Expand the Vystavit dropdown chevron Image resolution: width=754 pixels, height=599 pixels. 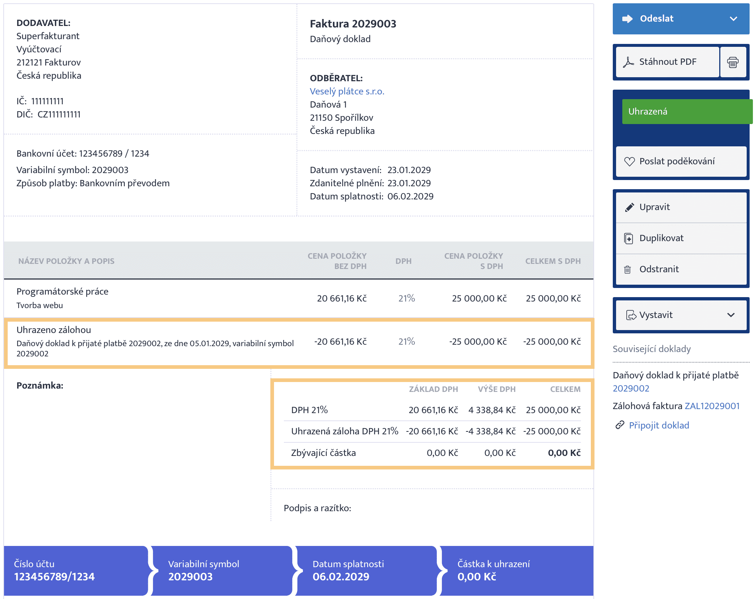[x=731, y=315]
